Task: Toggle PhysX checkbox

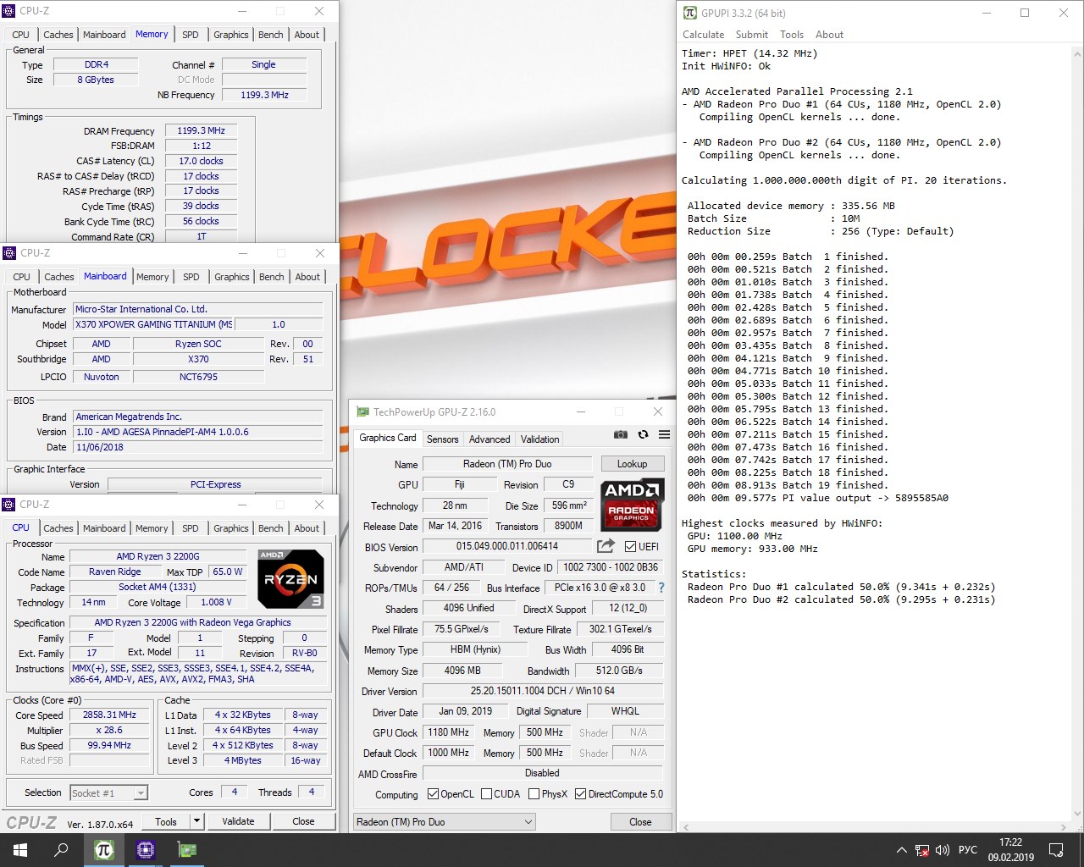Action: click(x=534, y=794)
